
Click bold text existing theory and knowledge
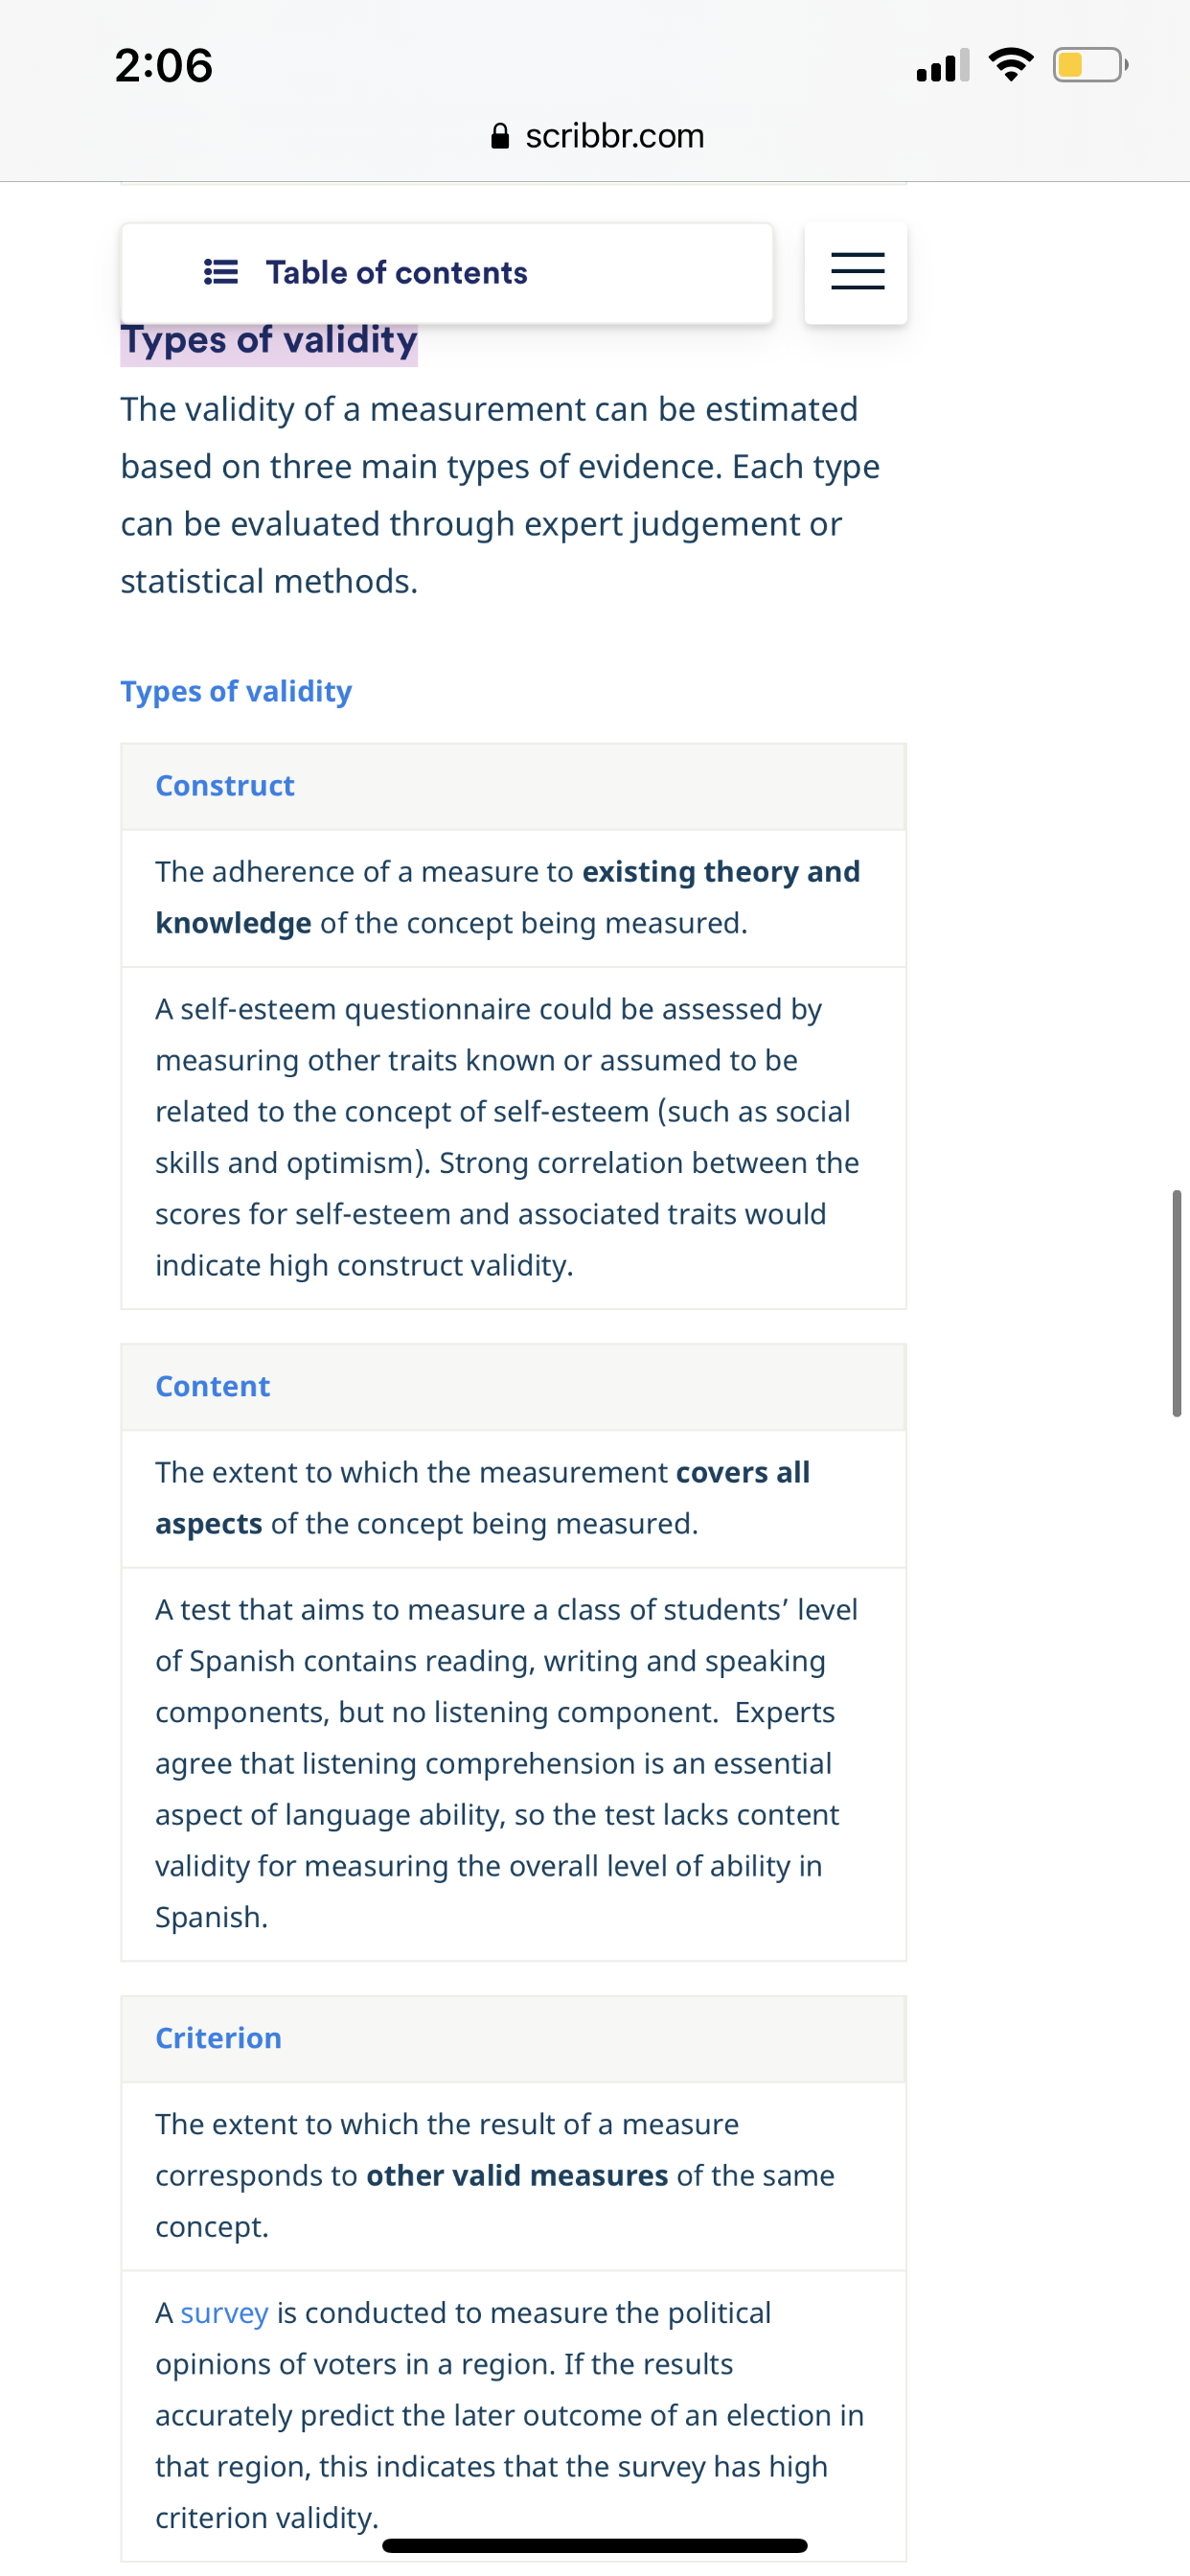[x=508, y=898]
